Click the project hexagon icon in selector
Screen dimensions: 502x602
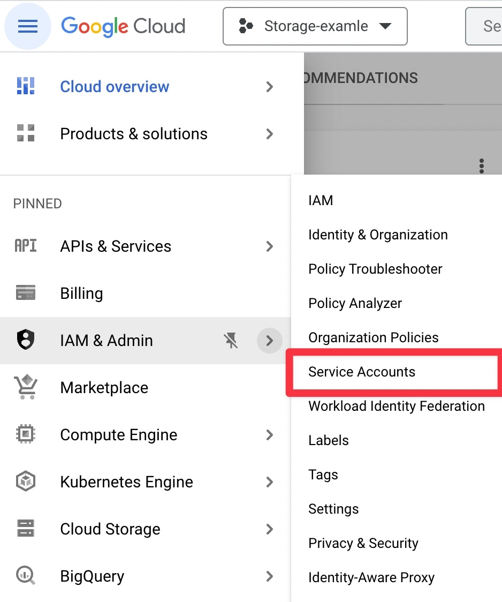246,26
